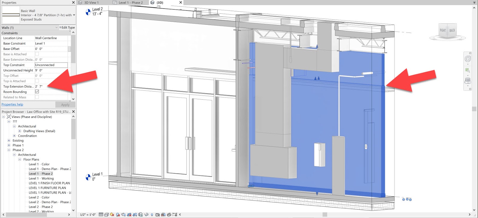The height and width of the screenshot is (218, 478).
Task: Close the Project Browser panel
Action: [73, 112]
